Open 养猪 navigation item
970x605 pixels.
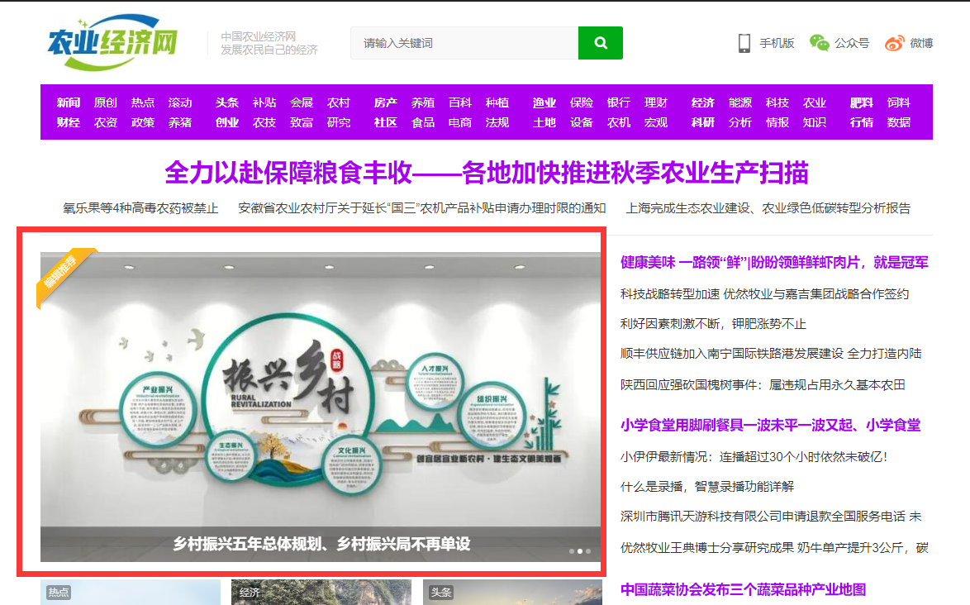point(180,122)
